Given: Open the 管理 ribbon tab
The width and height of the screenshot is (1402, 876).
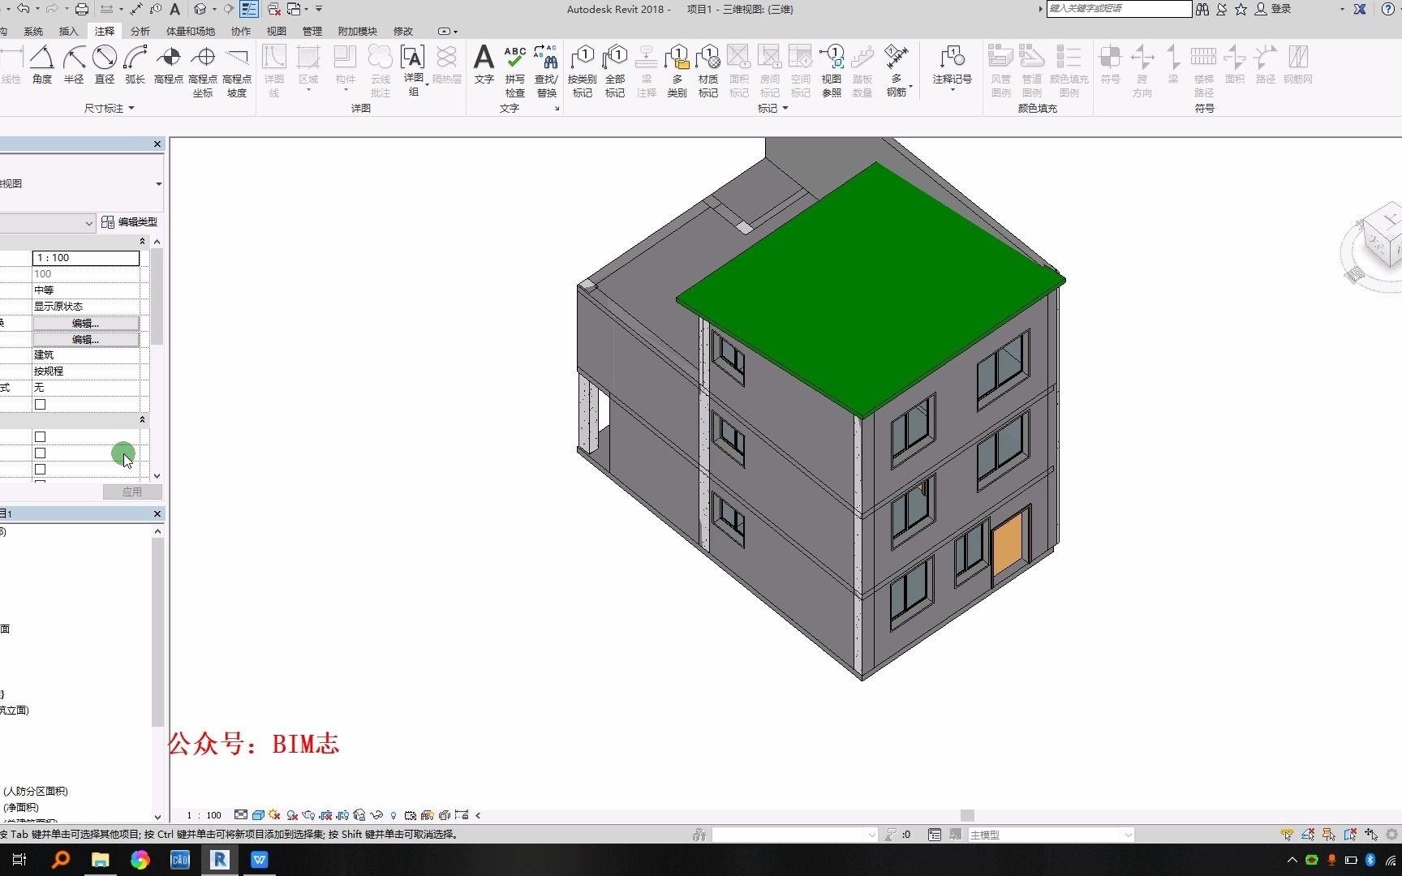Looking at the screenshot, I should pos(312,31).
